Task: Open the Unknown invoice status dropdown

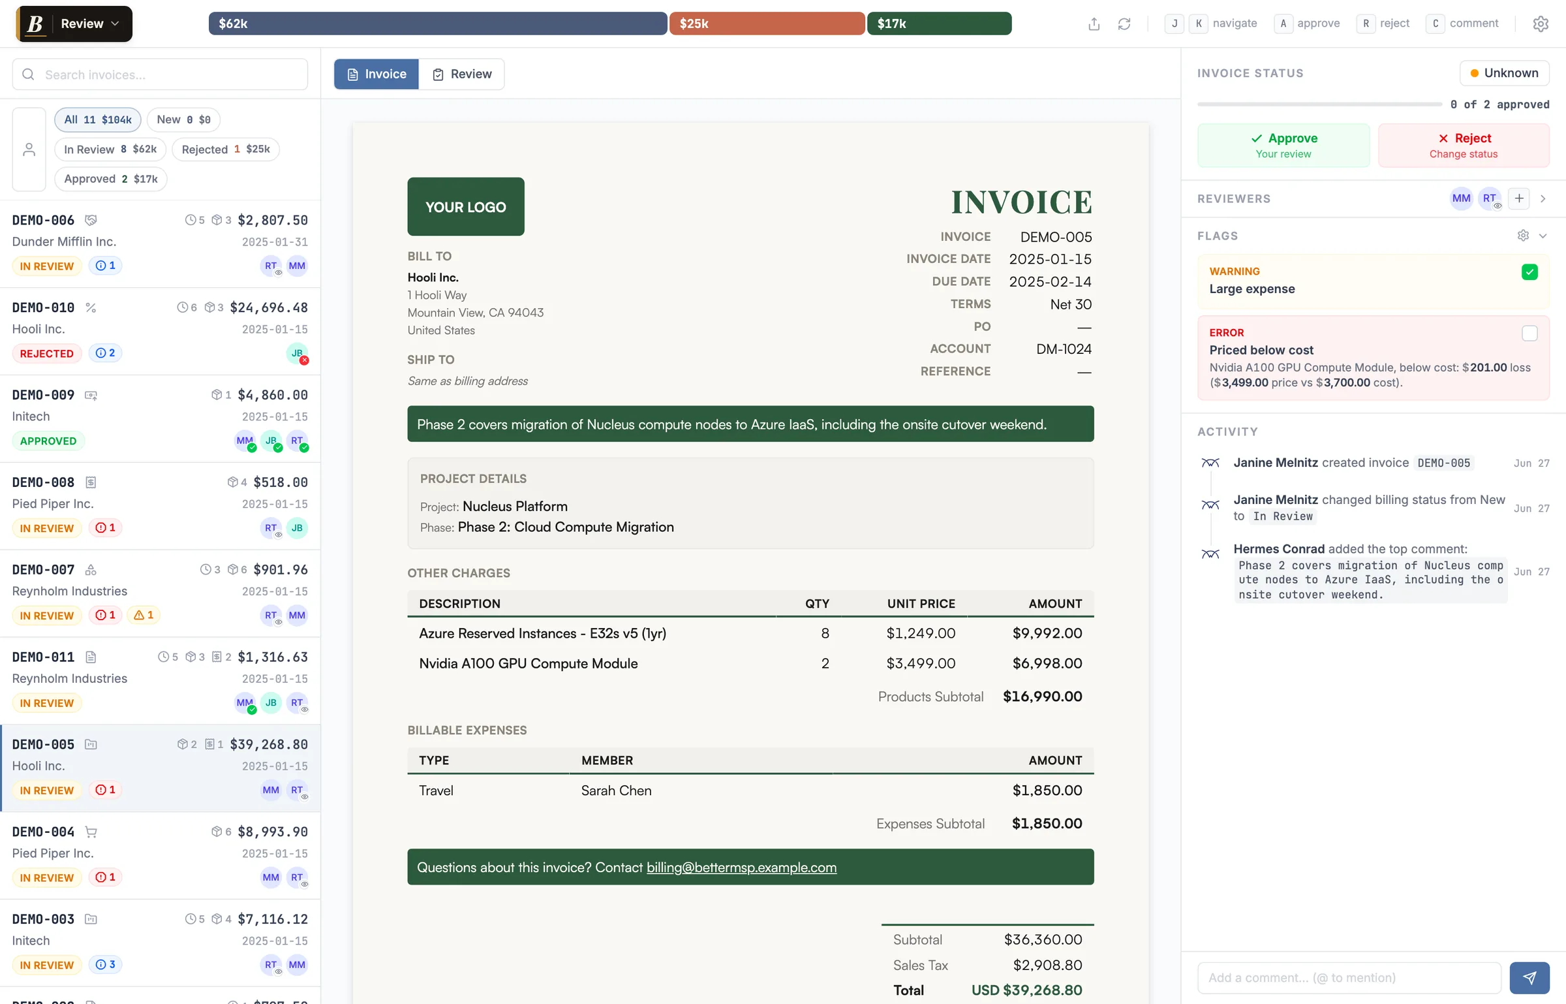Action: [x=1504, y=73]
